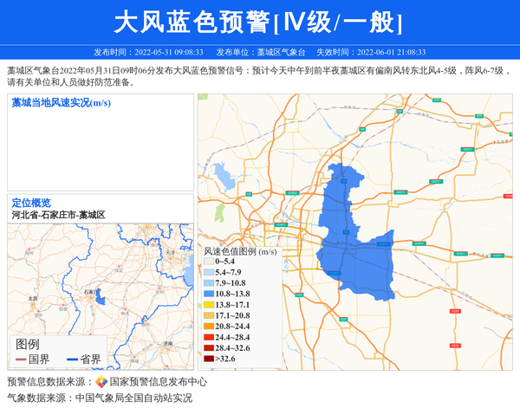Viewport: 520px width, 408px height.
Task: Click the 国家预警信息发布中心 logo icon
Action: (x=101, y=381)
